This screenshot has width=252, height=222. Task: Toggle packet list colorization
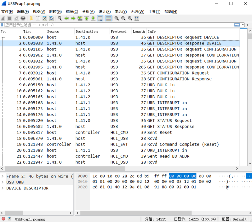pos(108,18)
